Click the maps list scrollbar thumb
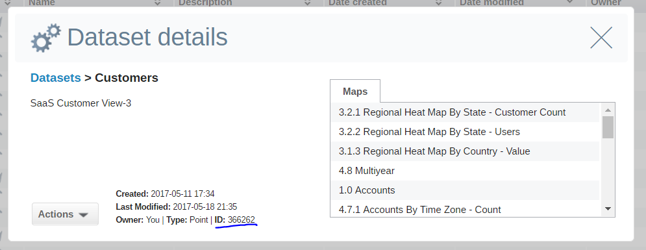 pos(608,127)
